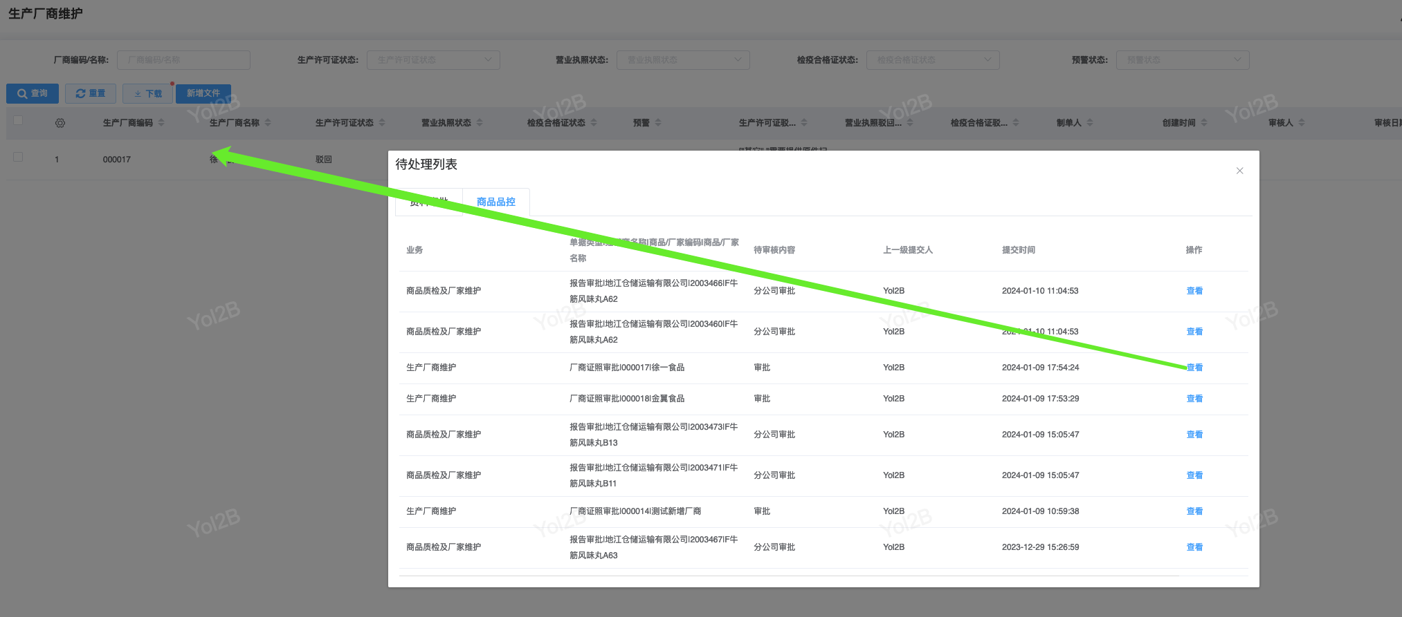Select the first tab left of 商品品控
Screen dimensions: 1402x617
(428, 202)
